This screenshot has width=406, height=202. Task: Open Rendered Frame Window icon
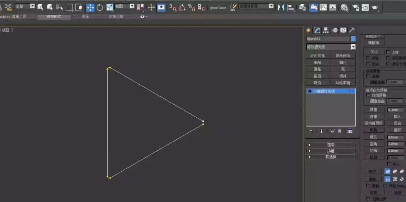coord(365,7)
